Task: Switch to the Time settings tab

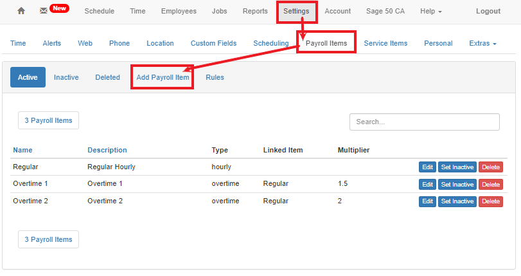Action: point(18,43)
